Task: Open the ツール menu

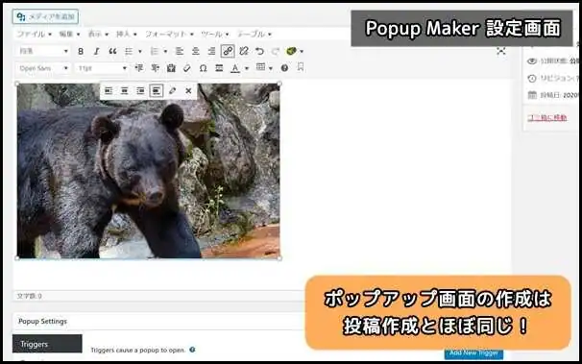Action: (215, 35)
